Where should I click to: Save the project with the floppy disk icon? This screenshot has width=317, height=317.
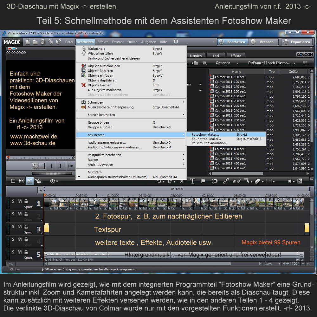tap(43, 42)
